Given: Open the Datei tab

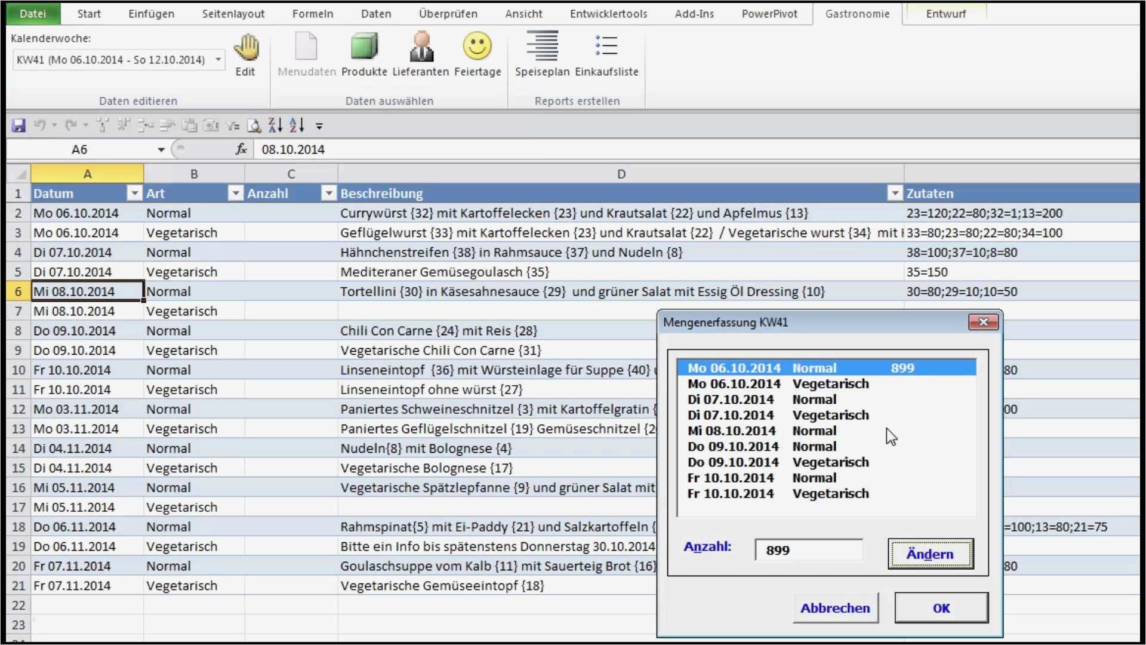Looking at the screenshot, I should pos(32,14).
